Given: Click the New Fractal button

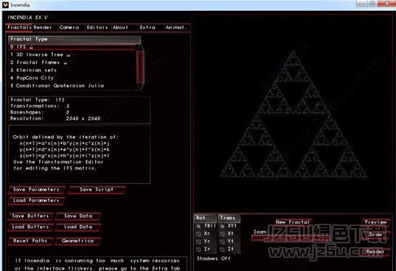Looking at the screenshot, I should pos(293,222).
